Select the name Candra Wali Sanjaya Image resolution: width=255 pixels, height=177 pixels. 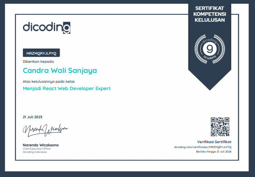coord(60,71)
